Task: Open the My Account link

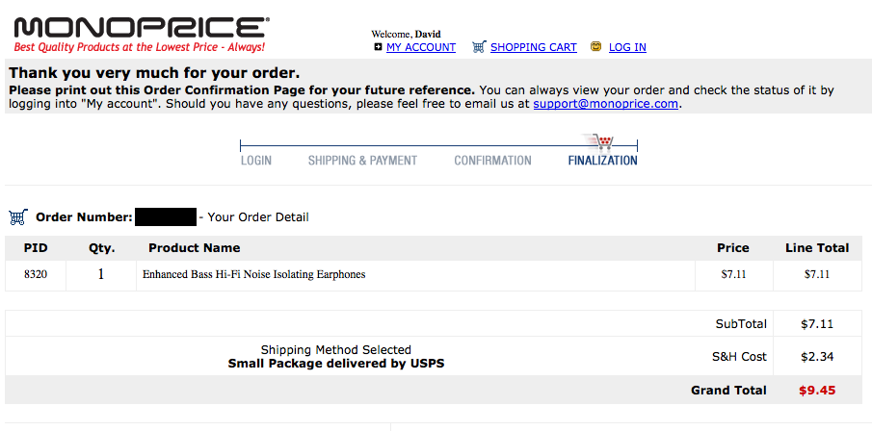Action: [x=421, y=47]
